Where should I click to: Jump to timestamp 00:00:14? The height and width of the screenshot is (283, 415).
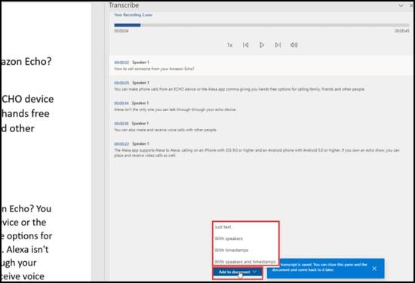[121, 103]
